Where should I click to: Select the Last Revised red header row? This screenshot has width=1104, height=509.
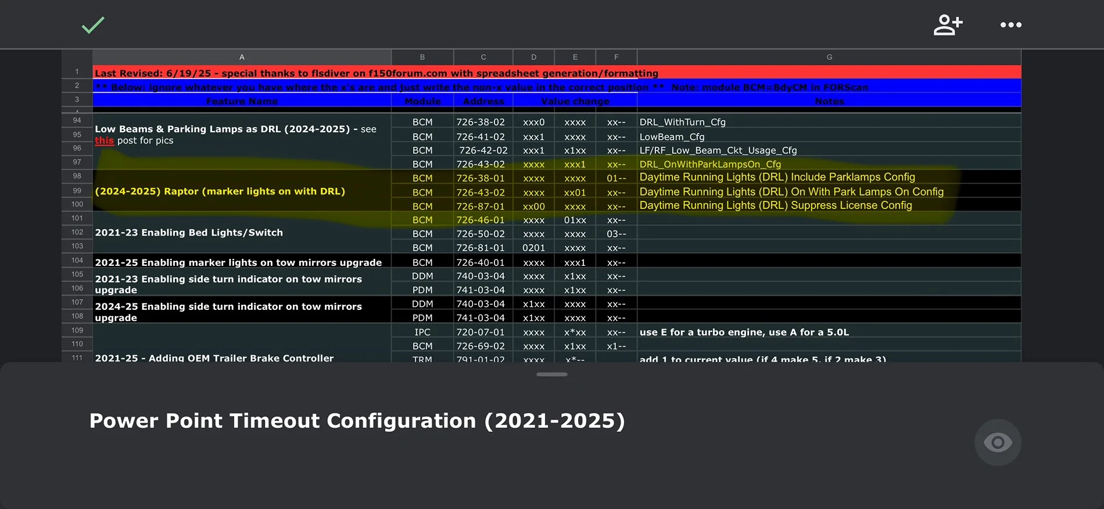click(557, 73)
